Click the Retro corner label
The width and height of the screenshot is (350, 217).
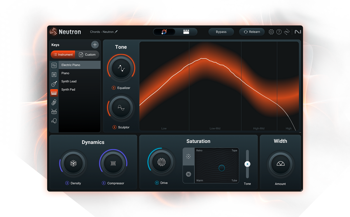[x=199, y=150]
